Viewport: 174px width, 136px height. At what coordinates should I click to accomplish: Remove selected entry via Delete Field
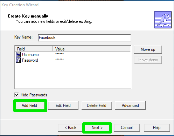coord(97,106)
